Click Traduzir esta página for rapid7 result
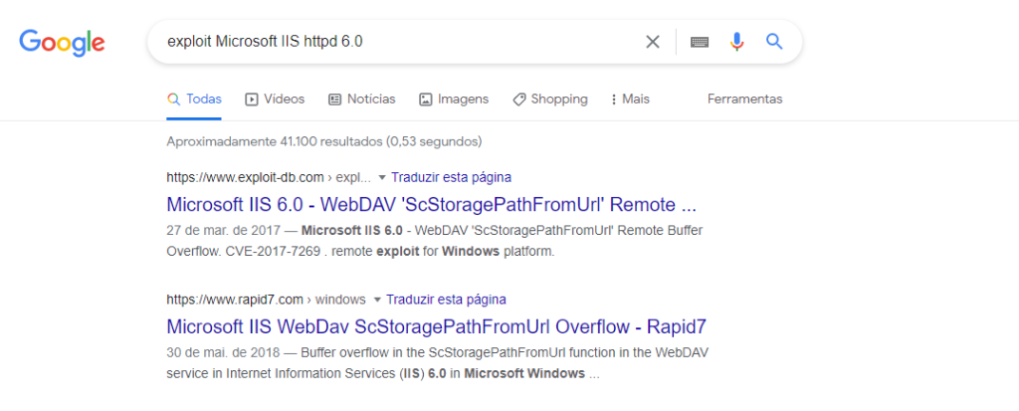Viewport: 1019px width, 411px height. click(x=446, y=300)
